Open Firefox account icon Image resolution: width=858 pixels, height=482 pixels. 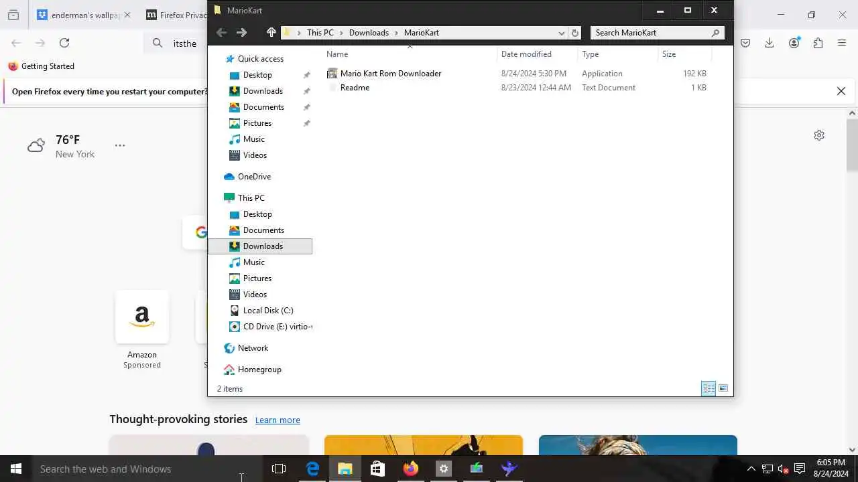(x=794, y=43)
